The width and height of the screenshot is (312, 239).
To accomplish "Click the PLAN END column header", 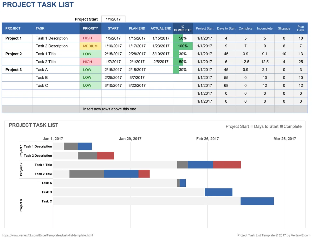I will tap(137, 29).
